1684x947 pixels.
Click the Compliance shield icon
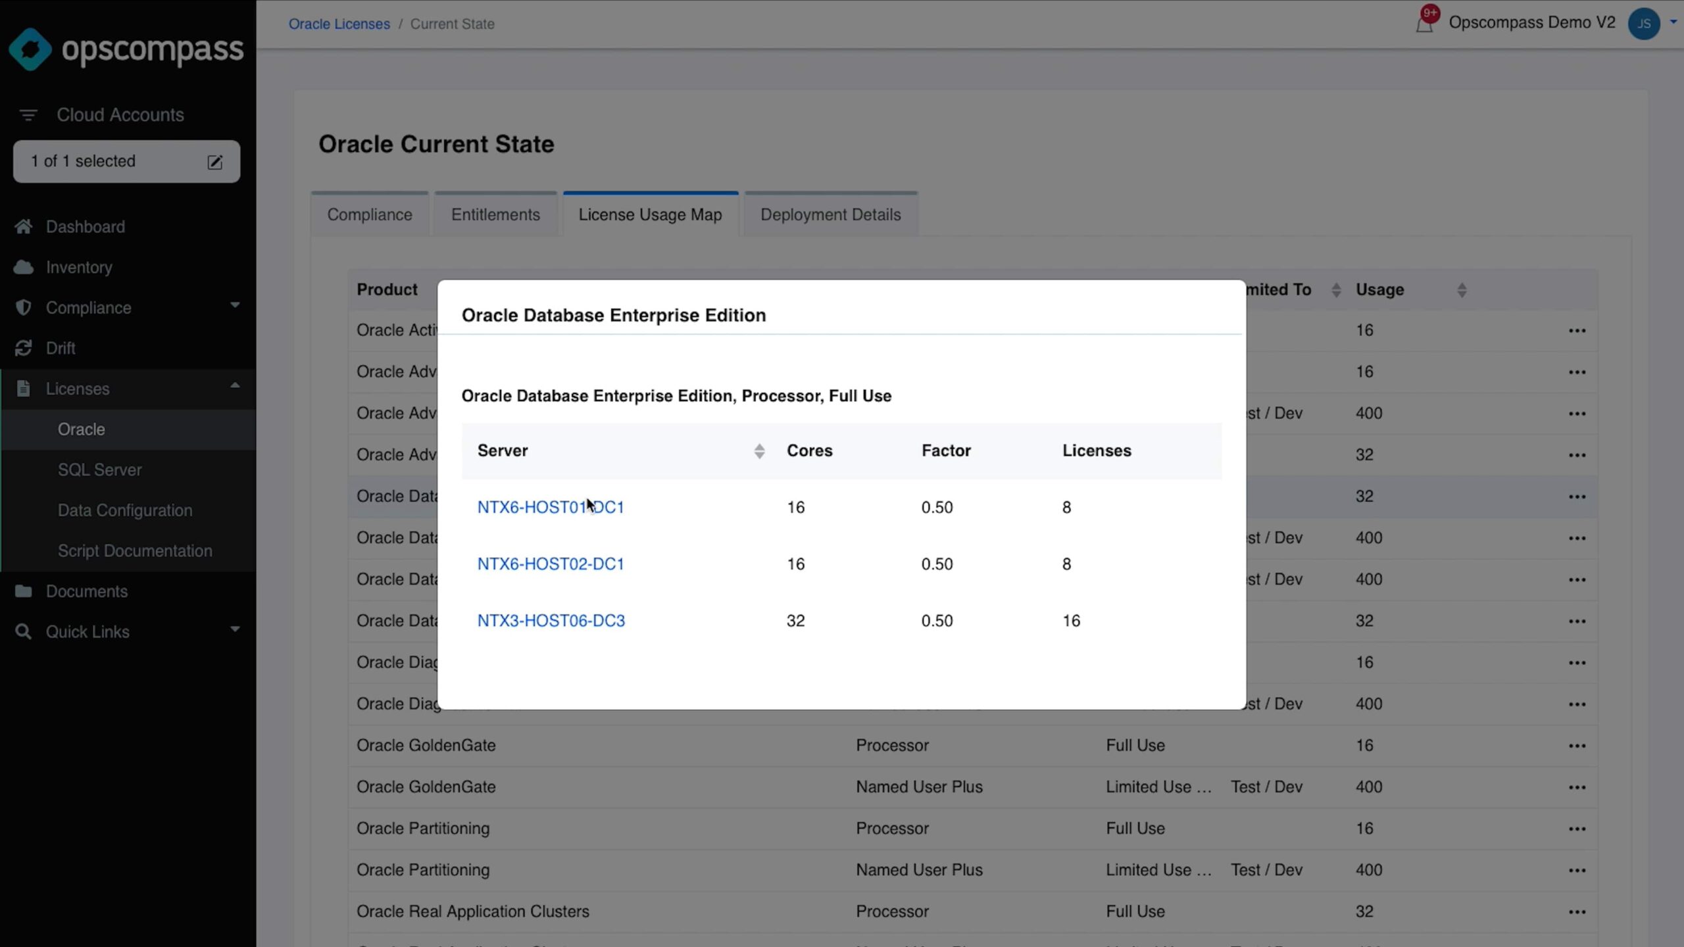pyautogui.click(x=24, y=308)
